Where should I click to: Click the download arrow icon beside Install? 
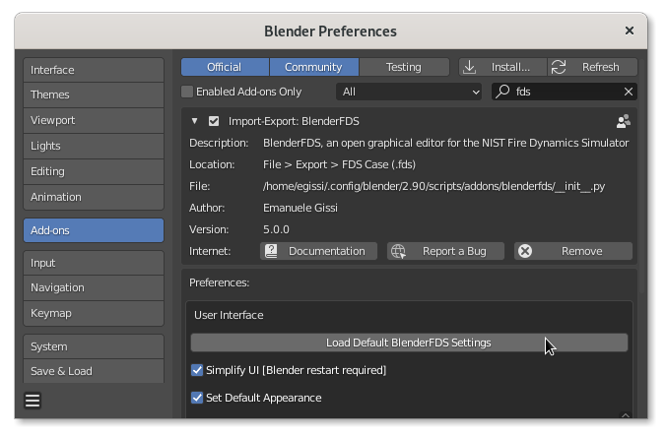coord(469,67)
